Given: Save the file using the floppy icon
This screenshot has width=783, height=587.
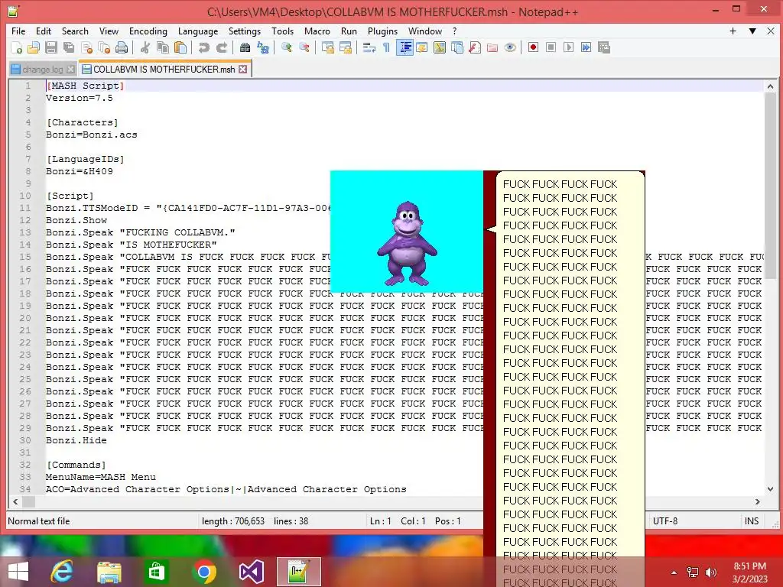Looking at the screenshot, I should tap(51, 47).
